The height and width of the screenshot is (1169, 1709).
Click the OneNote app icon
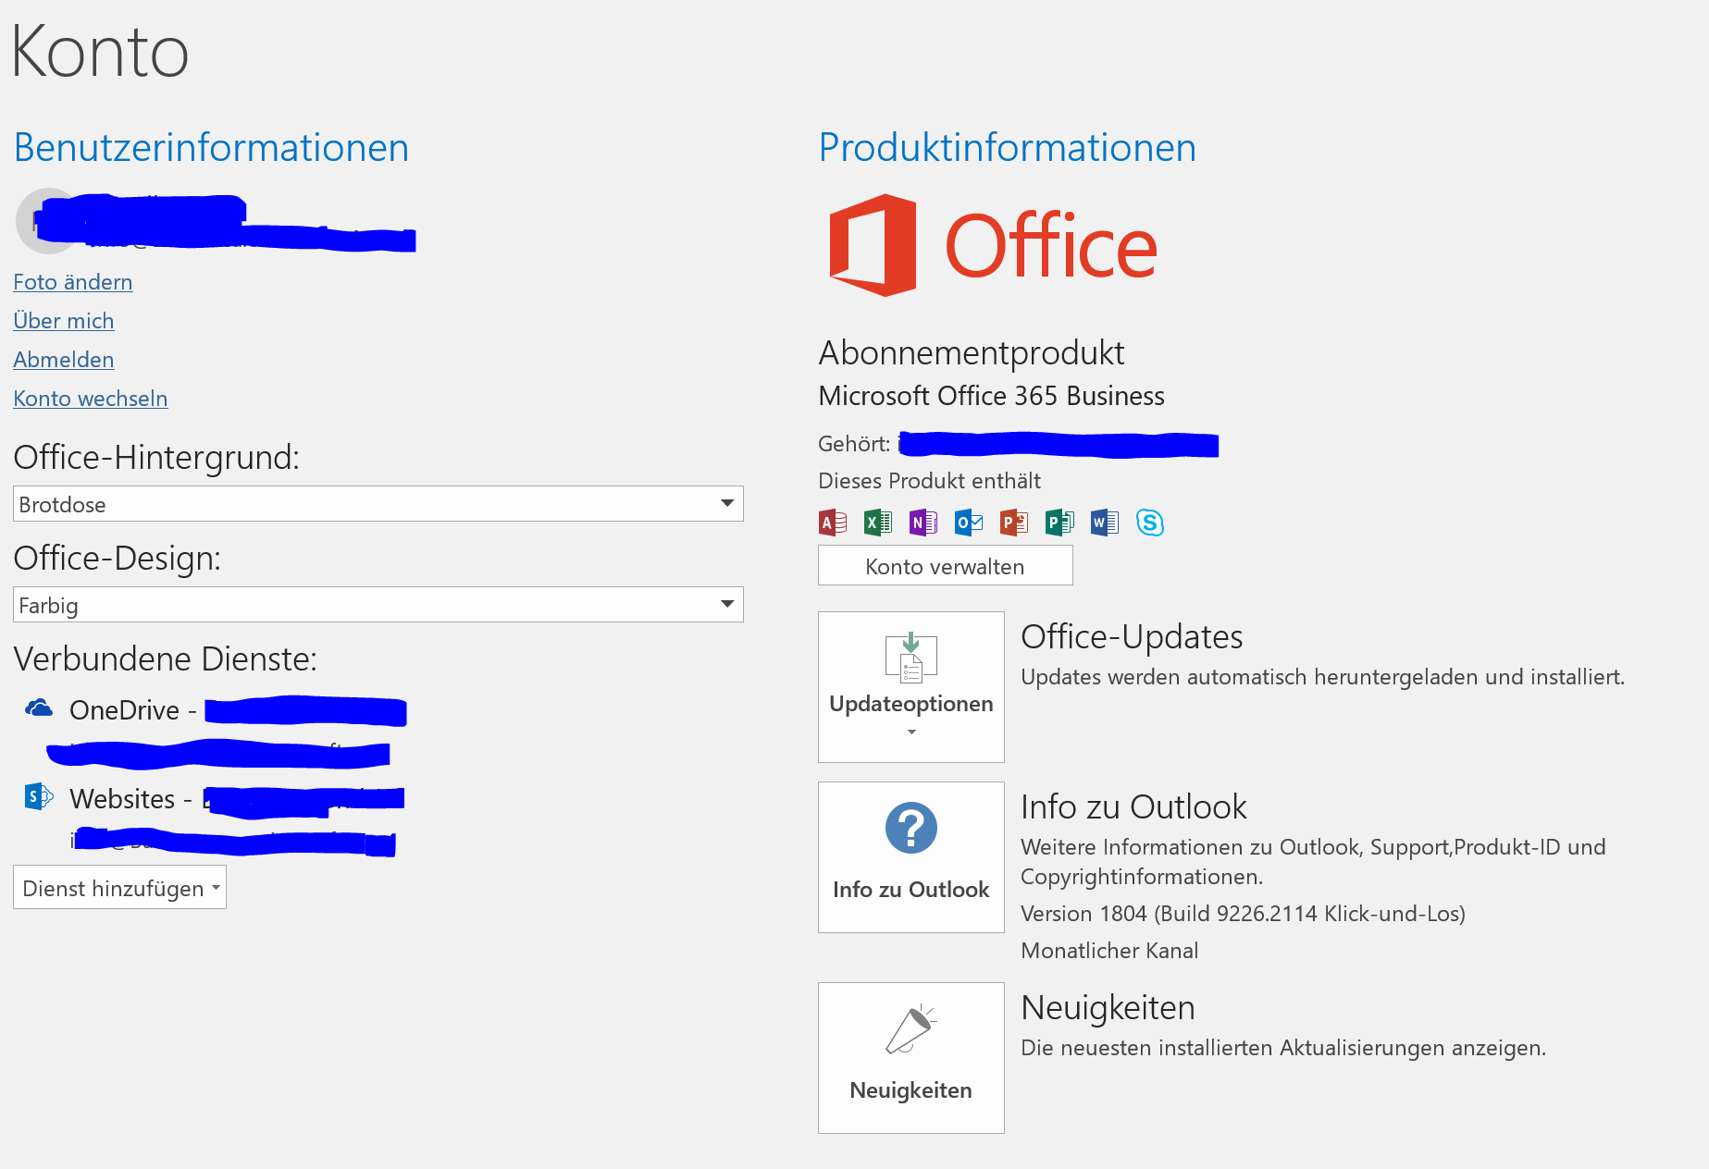(923, 523)
